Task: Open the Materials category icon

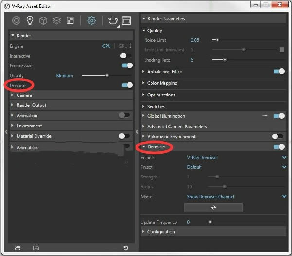Action: click(x=16, y=20)
